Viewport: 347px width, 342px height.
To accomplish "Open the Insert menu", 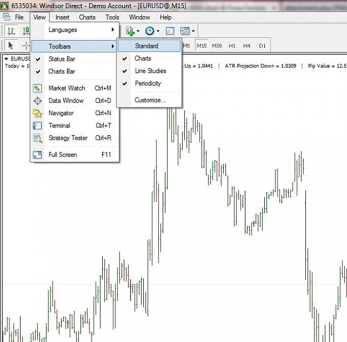I will (x=62, y=17).
